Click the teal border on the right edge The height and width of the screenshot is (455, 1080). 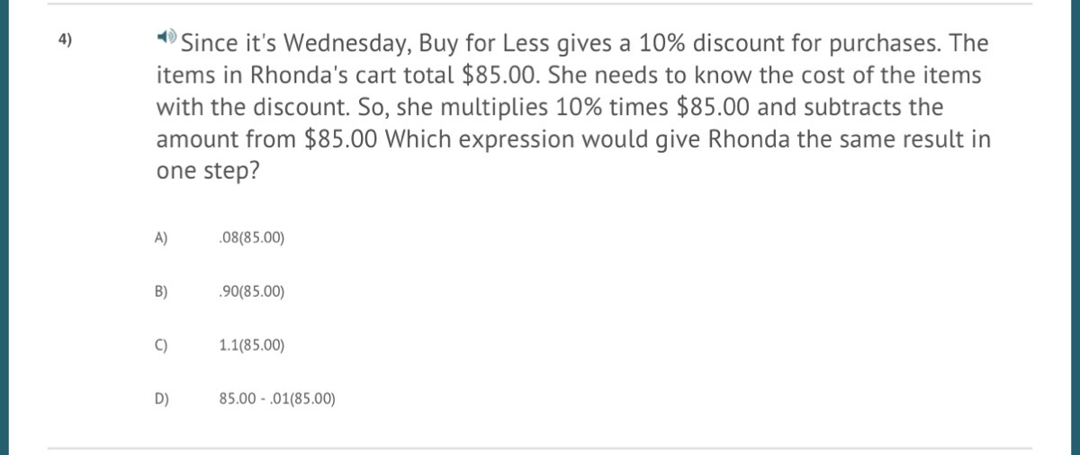pos(1075,227)
